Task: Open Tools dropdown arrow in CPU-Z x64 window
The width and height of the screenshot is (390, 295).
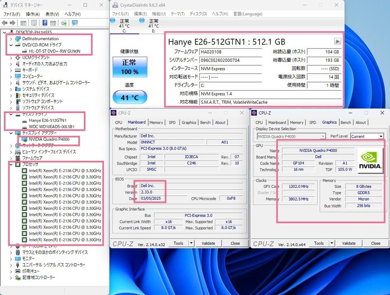Action: tap(331, 243)
